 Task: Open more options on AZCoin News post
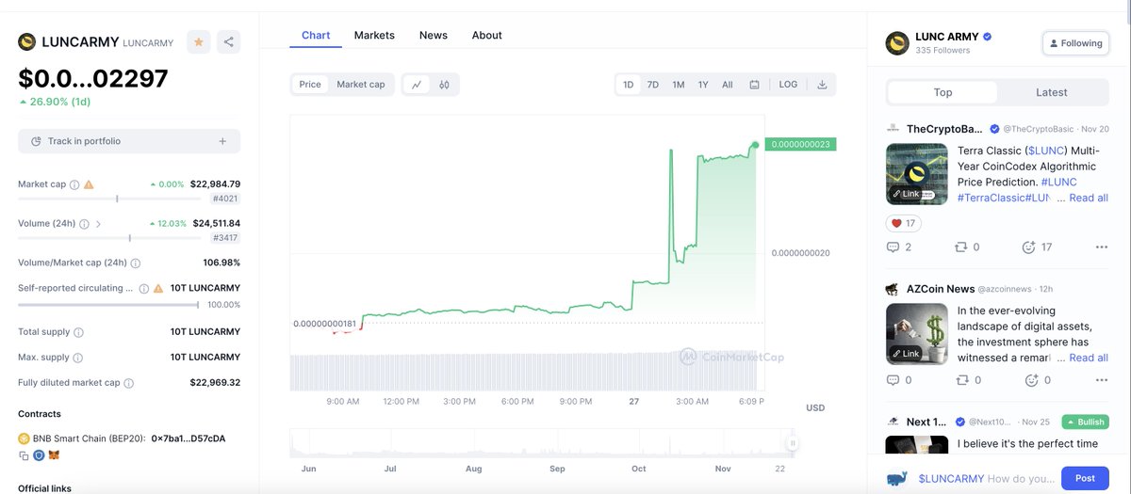tap(1101, 380)
